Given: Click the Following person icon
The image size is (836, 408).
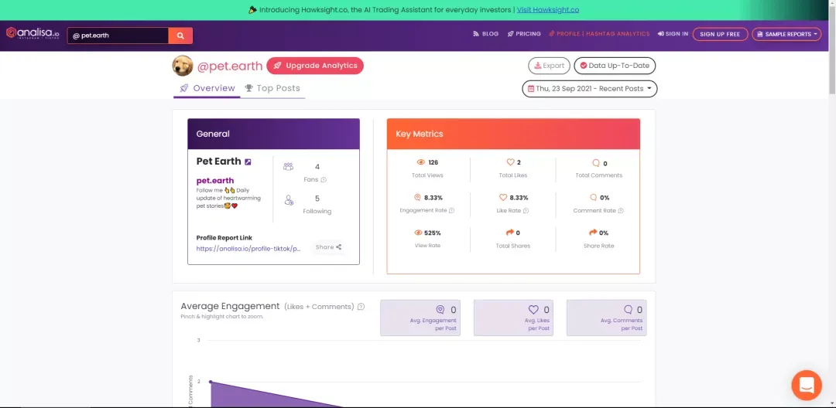Looking at the screenshot, I should pyautogui.click(x=289, y=201).
